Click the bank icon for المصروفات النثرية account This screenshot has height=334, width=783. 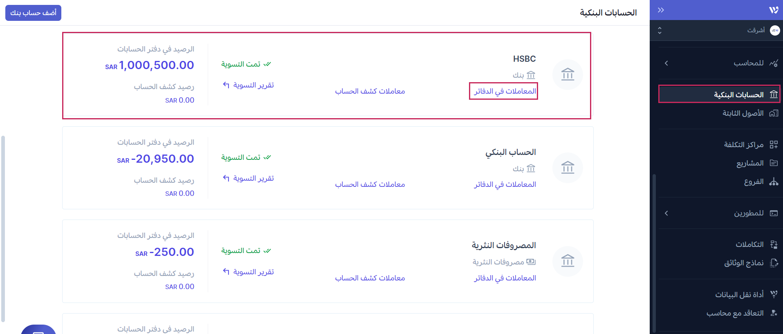pyautogui.click(x=568, y=261)
